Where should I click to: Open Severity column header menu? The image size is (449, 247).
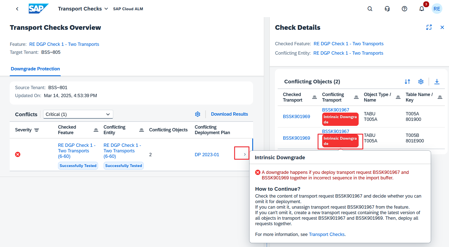(x=27, y=130)
